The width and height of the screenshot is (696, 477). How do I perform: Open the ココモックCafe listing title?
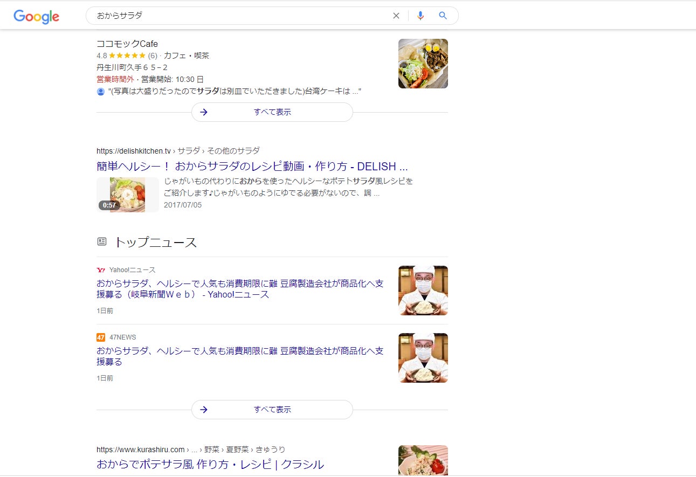(x=127, y=44)
